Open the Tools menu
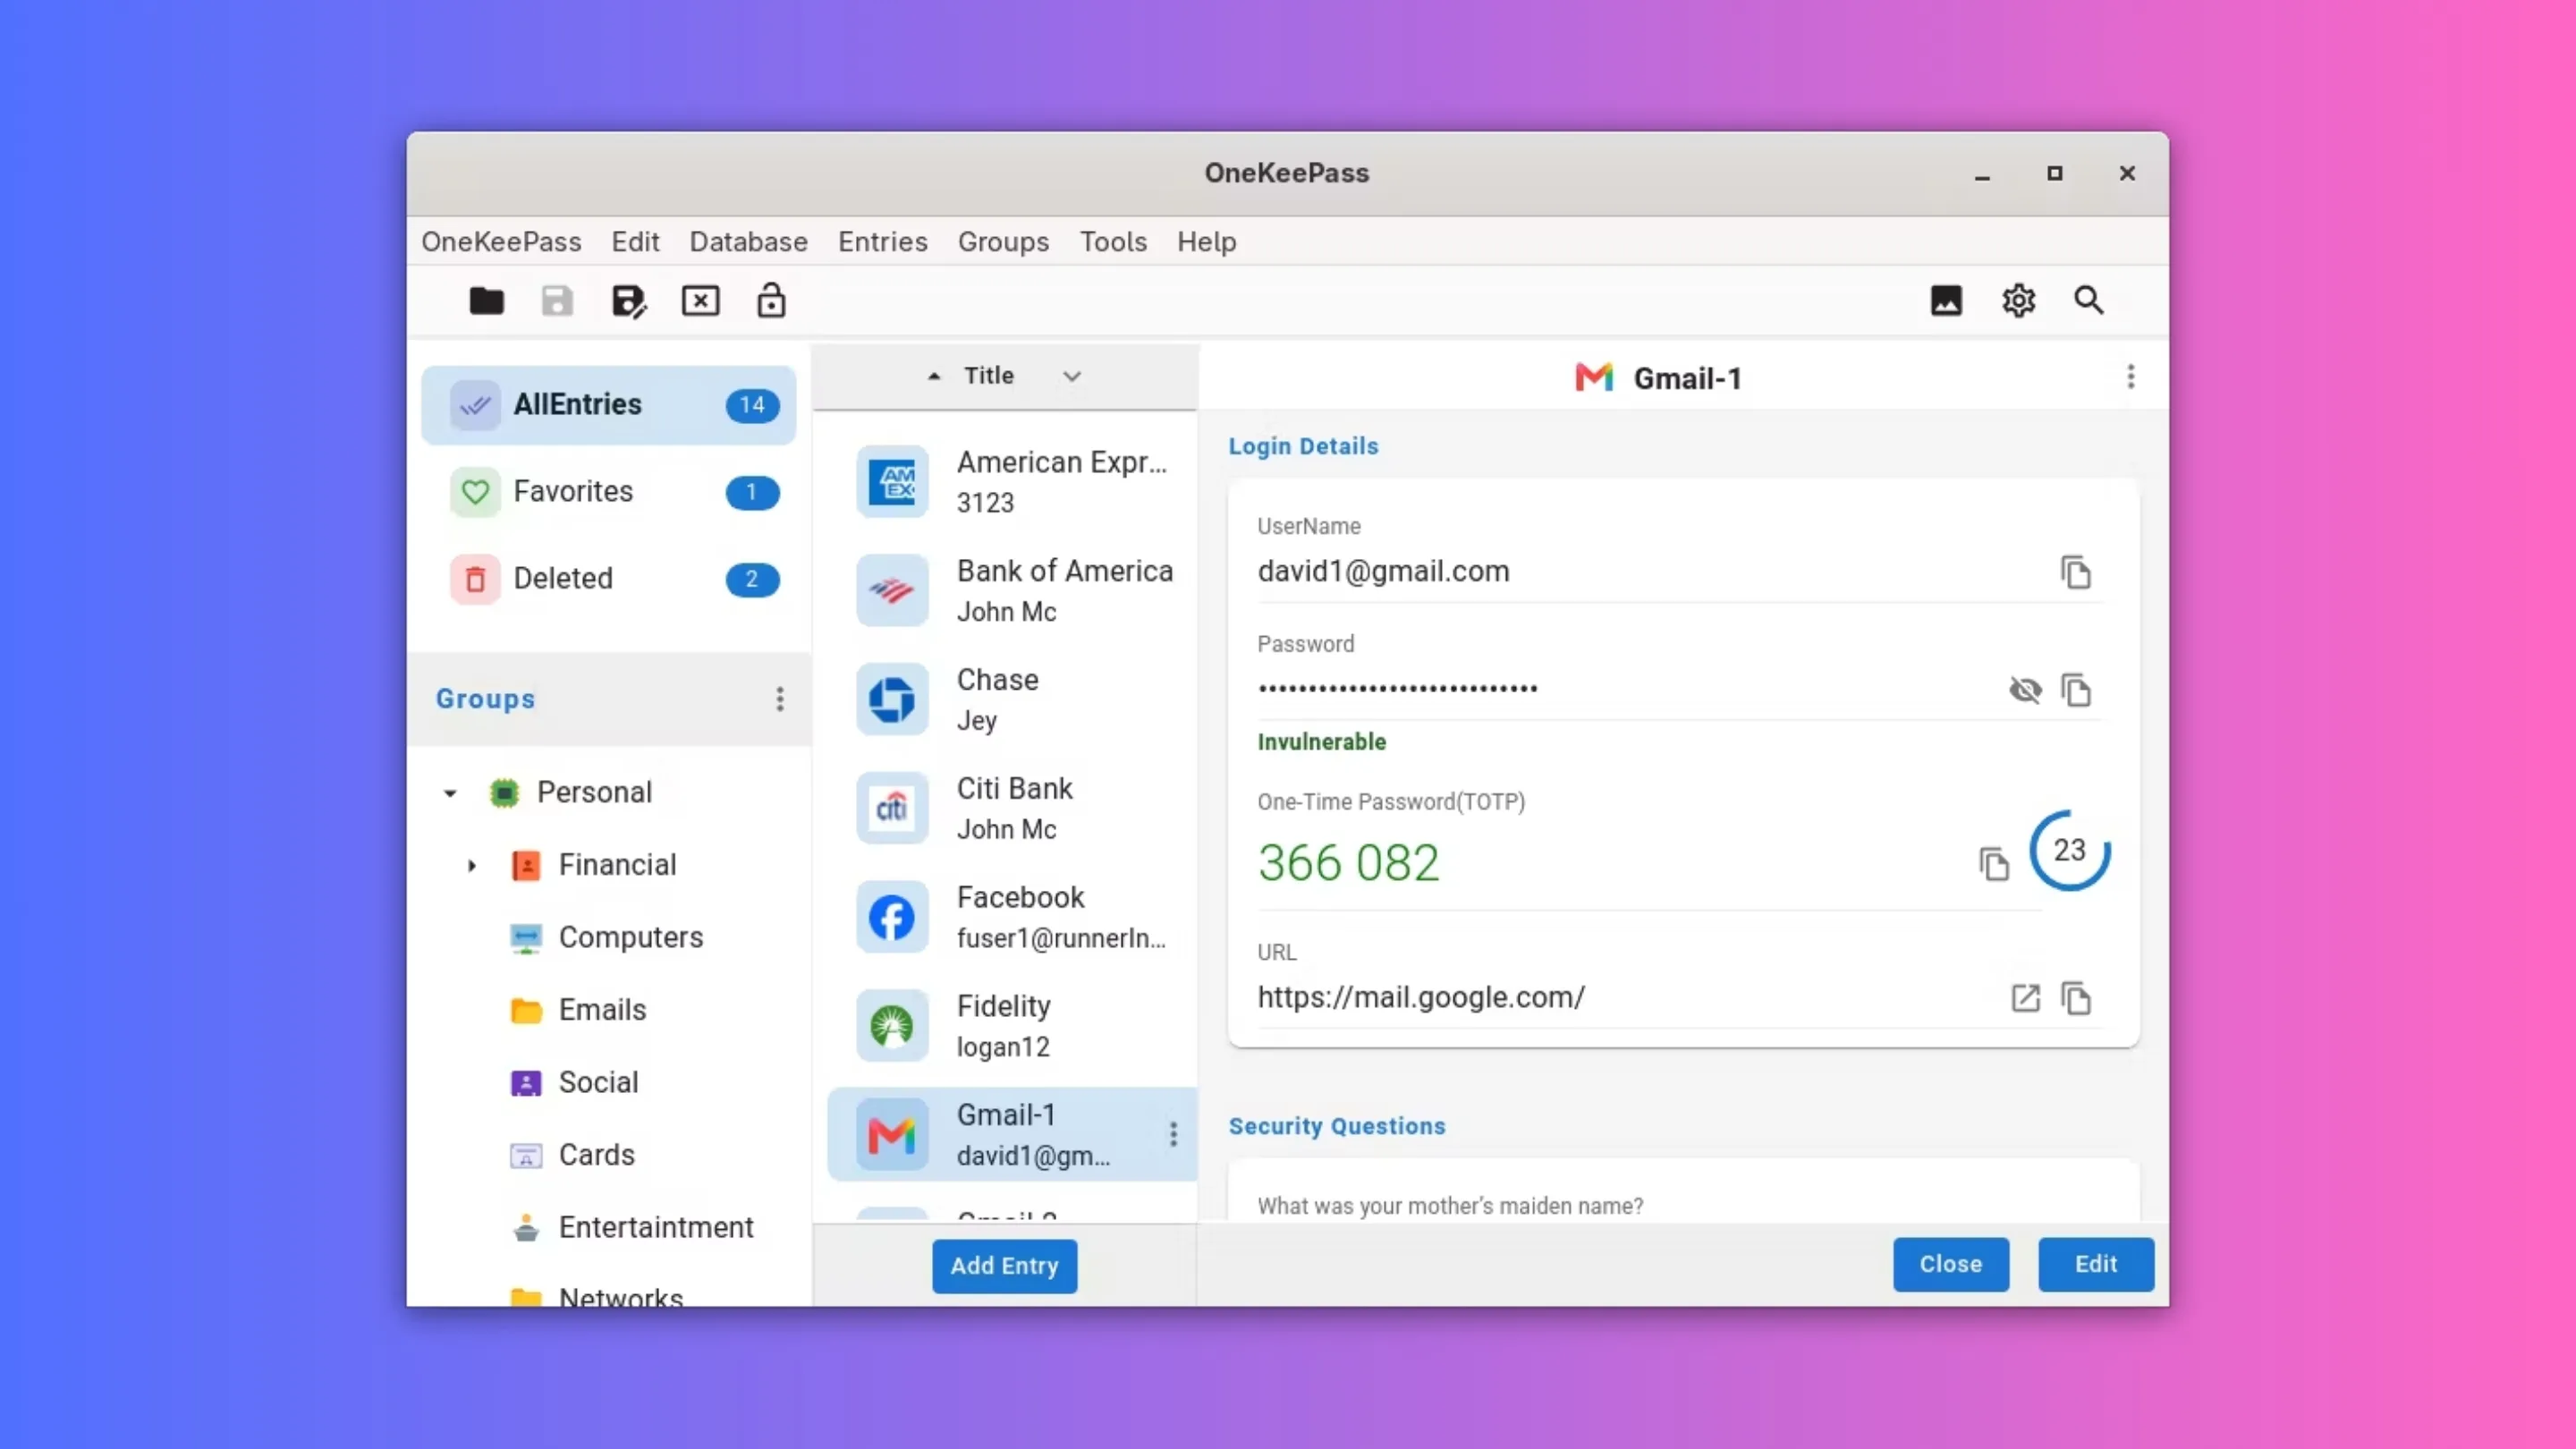This screenshot has height=1449, width=2576. [1113, 242]
